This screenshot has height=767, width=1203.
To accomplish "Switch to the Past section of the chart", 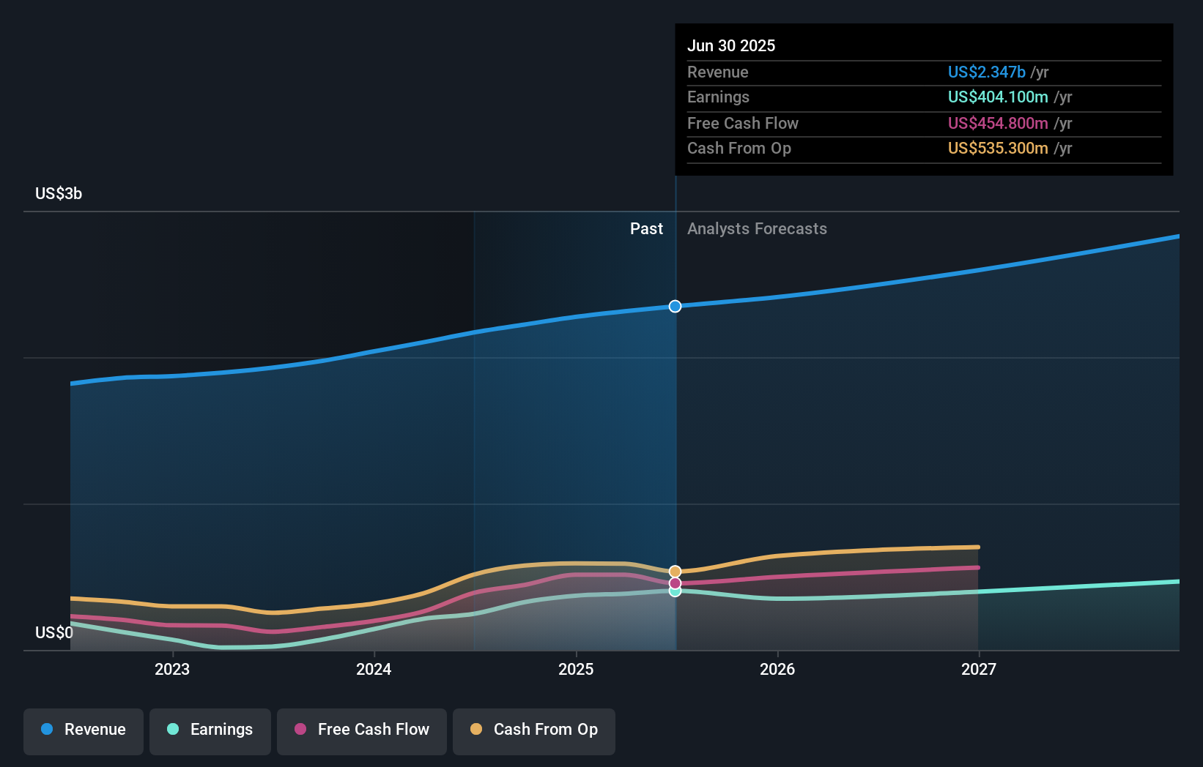I will (x=646, y=228).
